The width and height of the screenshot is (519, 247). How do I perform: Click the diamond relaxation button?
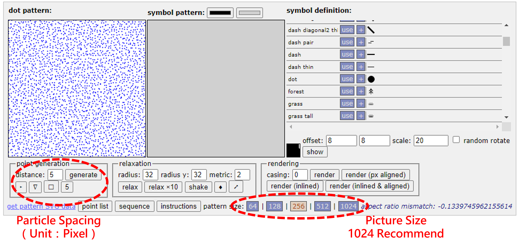click(220, 187)
